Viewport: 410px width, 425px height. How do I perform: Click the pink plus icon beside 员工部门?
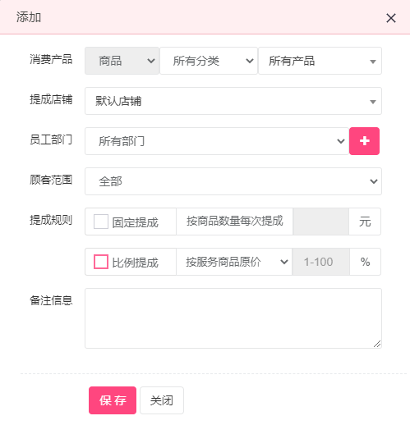coord(364,141)
